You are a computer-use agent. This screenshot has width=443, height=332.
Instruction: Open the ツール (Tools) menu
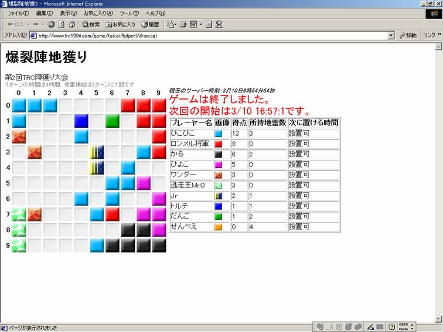[129, 13]
